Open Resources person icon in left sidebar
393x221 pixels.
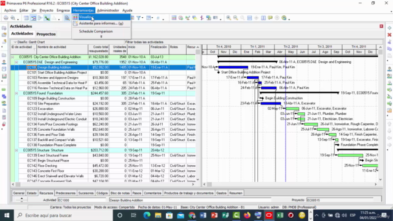coord(4,62)
